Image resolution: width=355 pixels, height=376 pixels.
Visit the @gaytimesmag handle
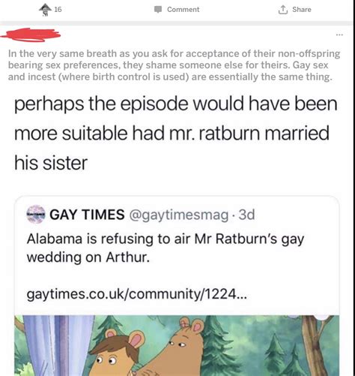(x=178, y=215)
